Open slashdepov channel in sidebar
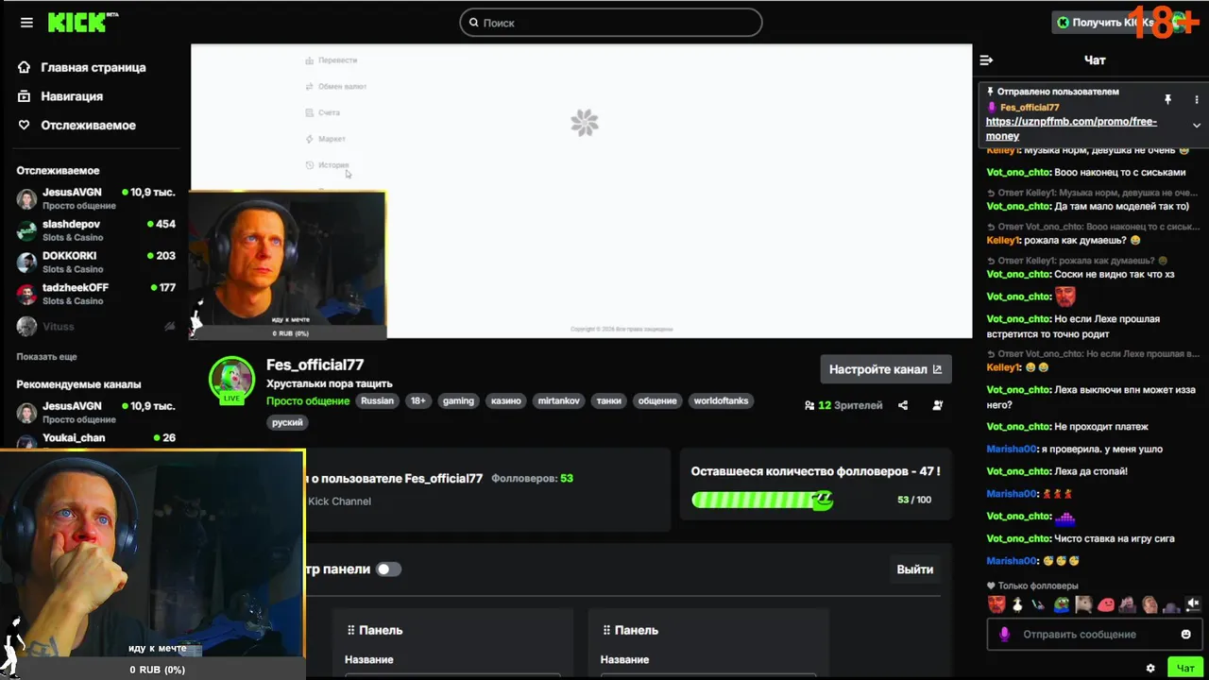Image resolution: width=1209 pixels, height=680 pixels. 95,230
